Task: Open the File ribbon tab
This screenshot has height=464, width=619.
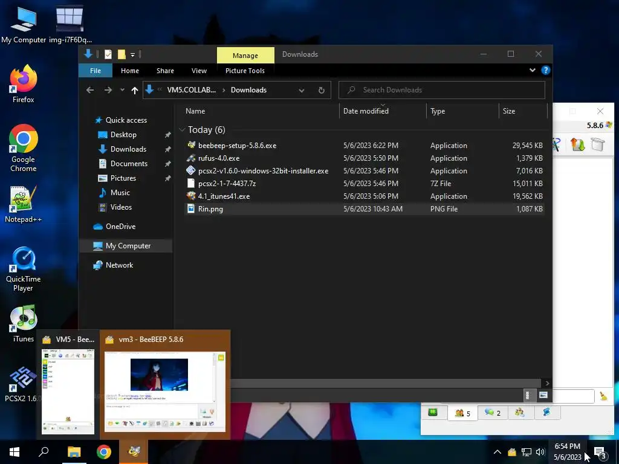Action: click(96, 71)
